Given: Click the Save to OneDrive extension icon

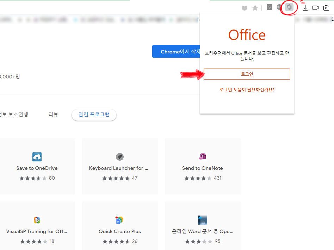Looking at the screenshot, I should (x=37, y=156).
